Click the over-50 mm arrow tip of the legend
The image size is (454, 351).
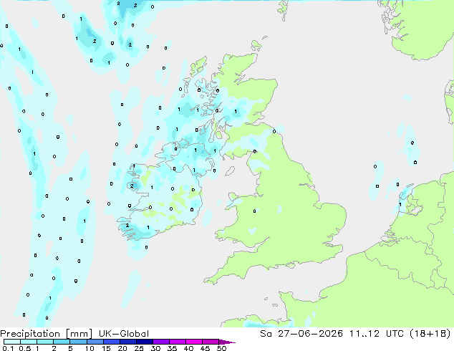(x=227, y=342)
